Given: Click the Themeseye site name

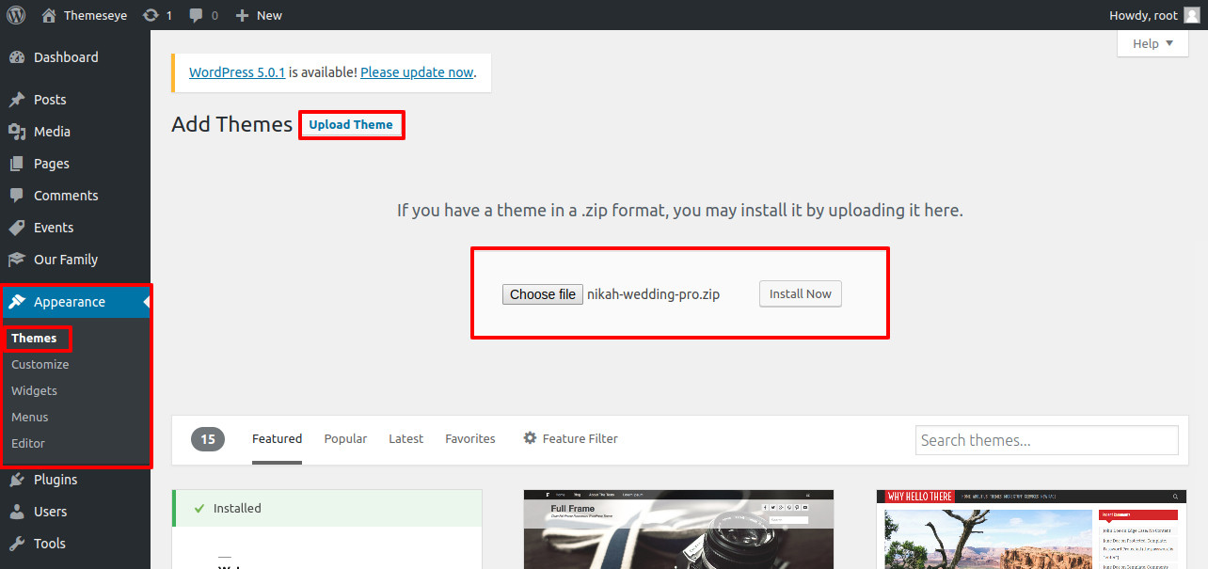Looking at the screenshot, I should 95,15.
